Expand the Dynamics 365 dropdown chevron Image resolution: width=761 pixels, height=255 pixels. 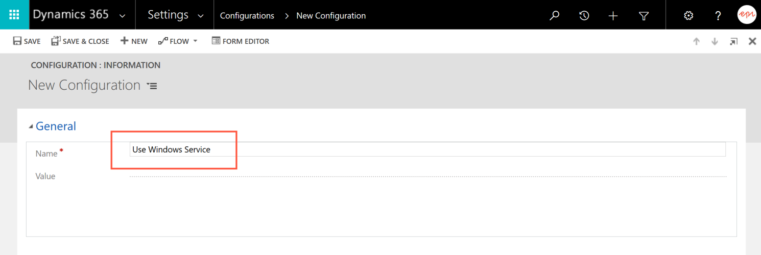pyautogui.click(x=122, y=16)
